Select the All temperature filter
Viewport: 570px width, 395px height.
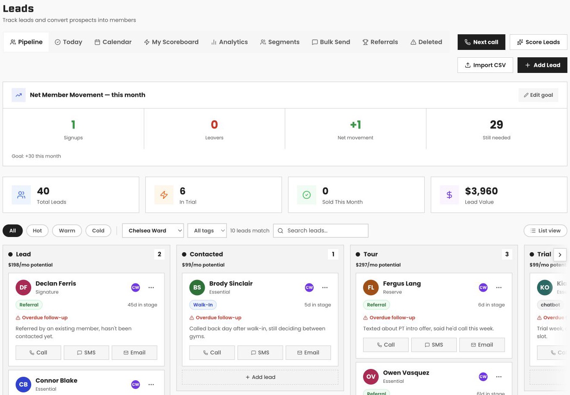coord(13,230)
